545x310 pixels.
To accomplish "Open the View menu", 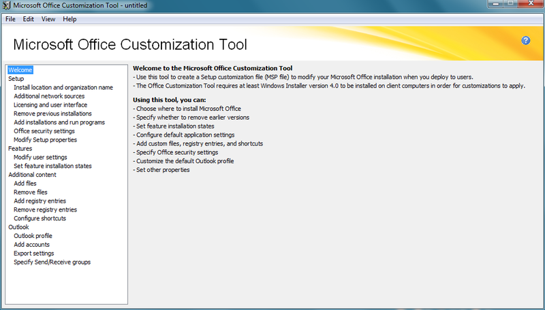I will pos(48,19).
